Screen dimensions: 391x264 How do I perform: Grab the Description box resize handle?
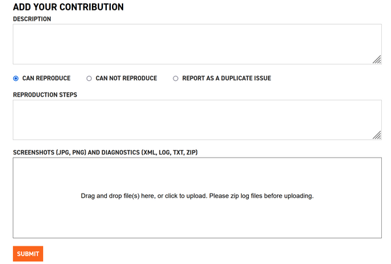tap(377, 59)
